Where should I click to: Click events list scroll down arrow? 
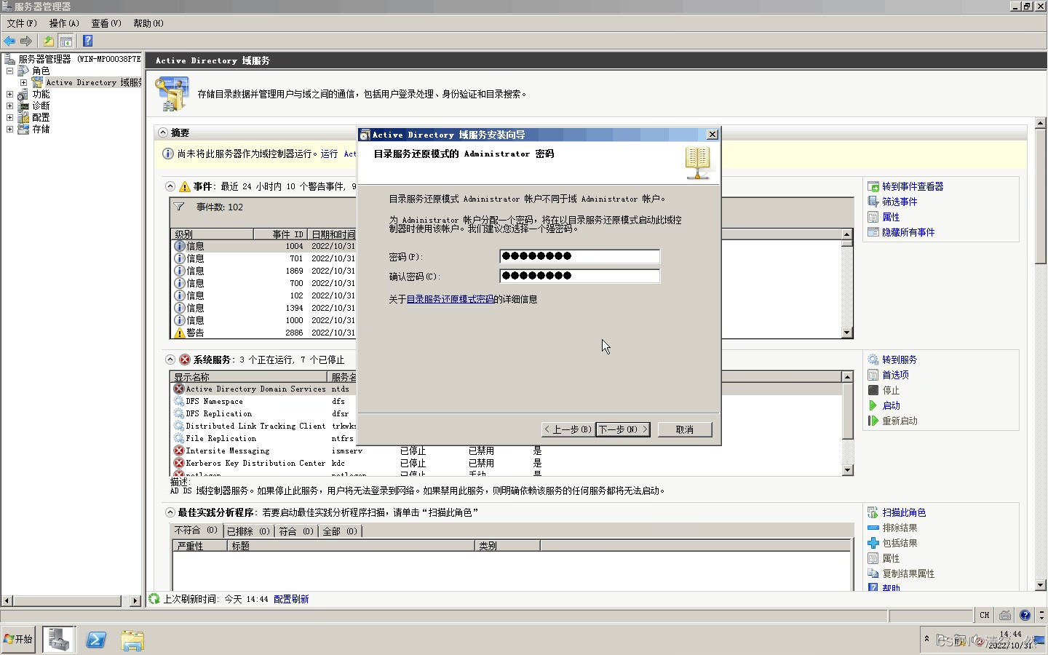pos(846,333)
